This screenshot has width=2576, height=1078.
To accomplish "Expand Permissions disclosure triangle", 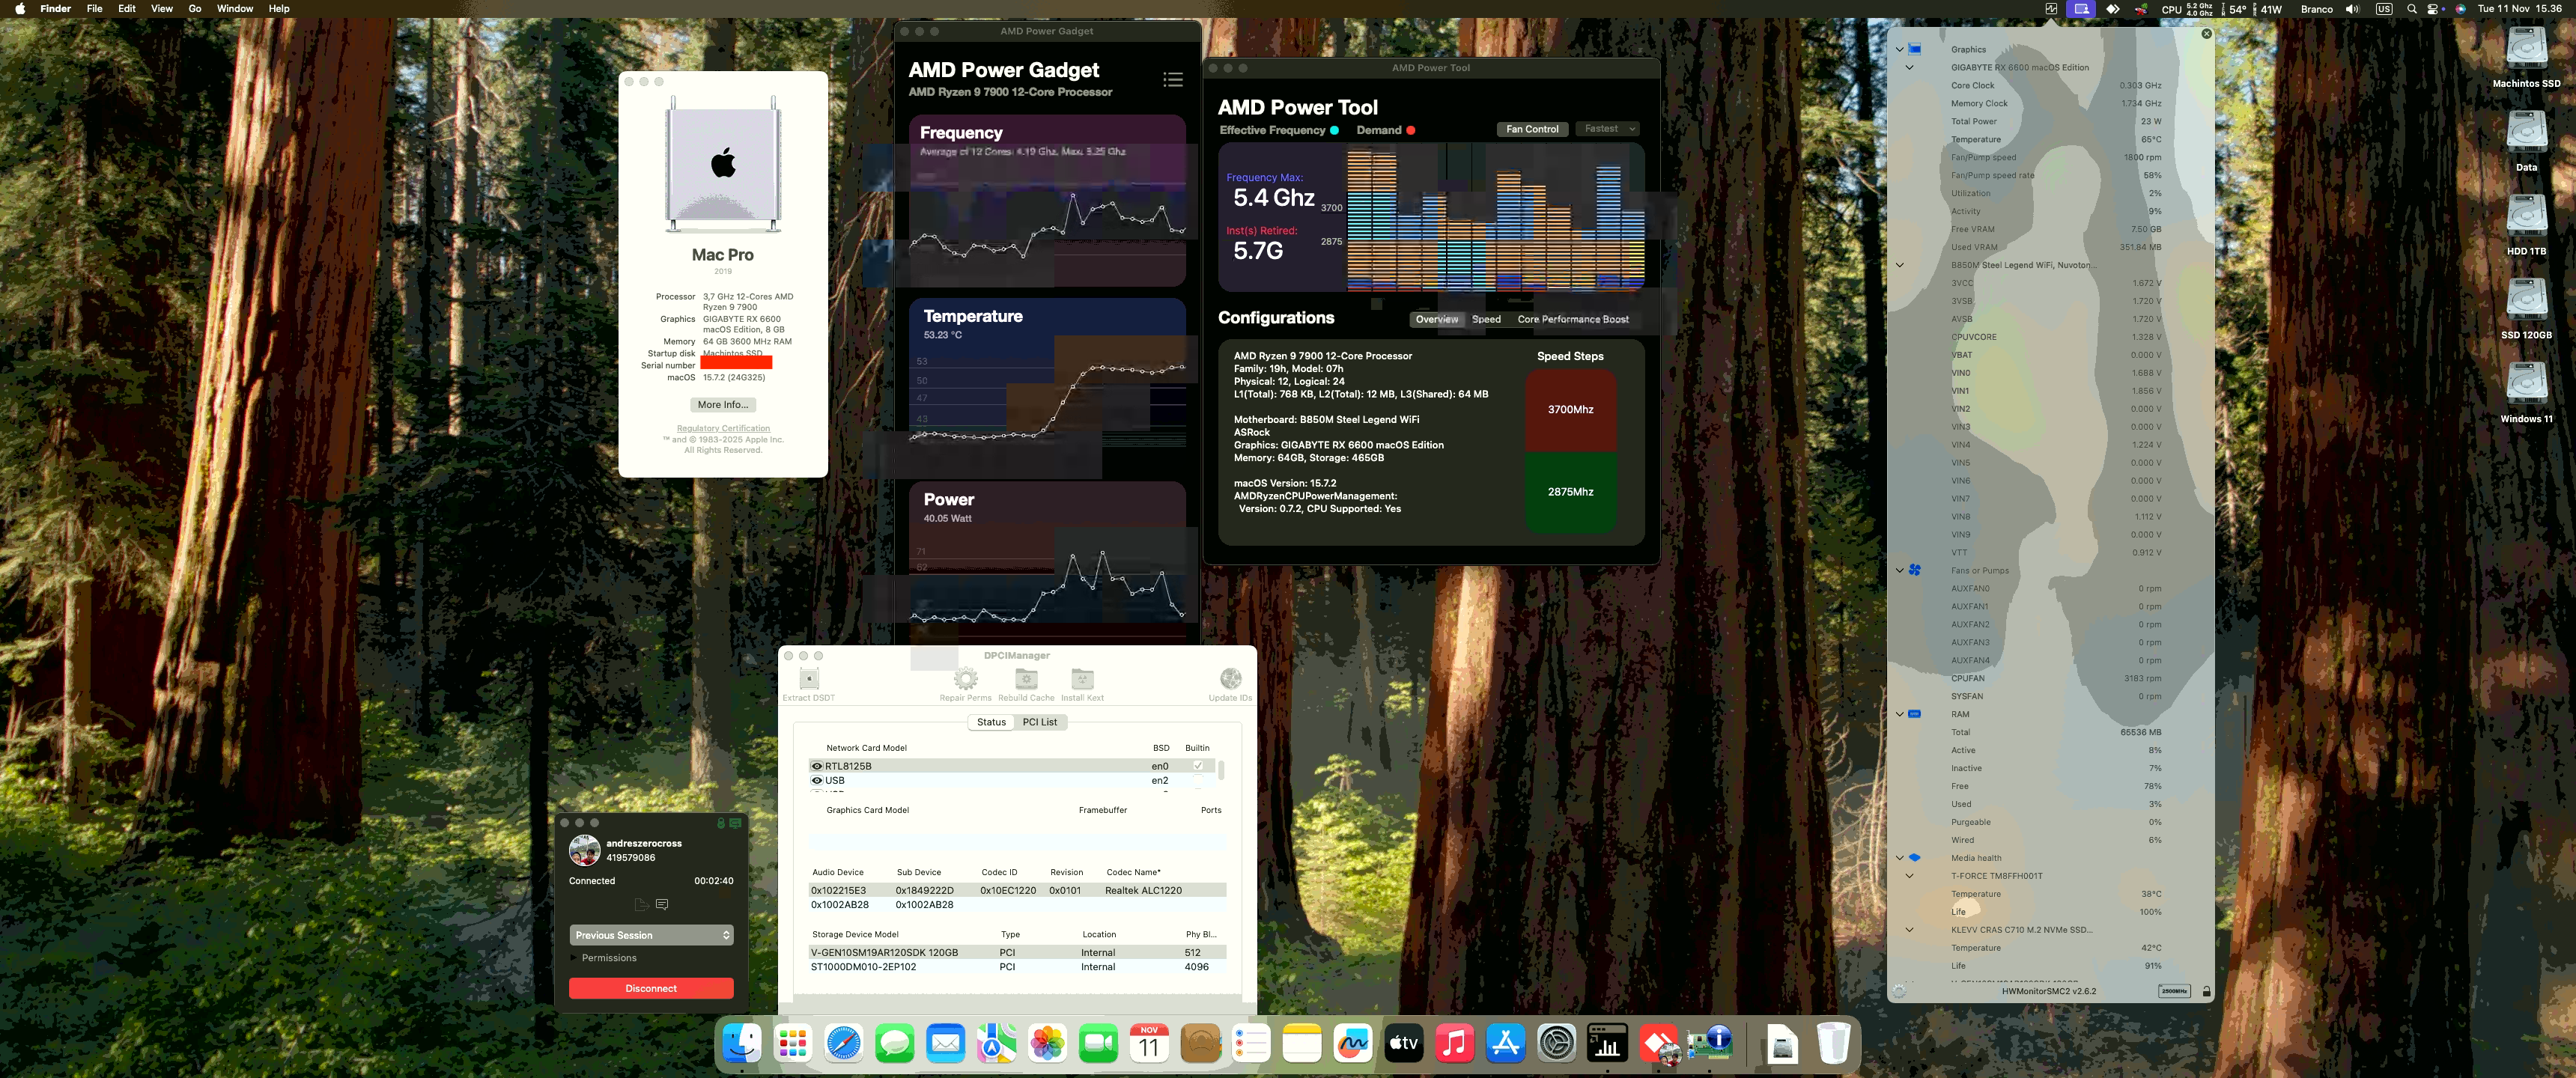I will pos(574,958).
